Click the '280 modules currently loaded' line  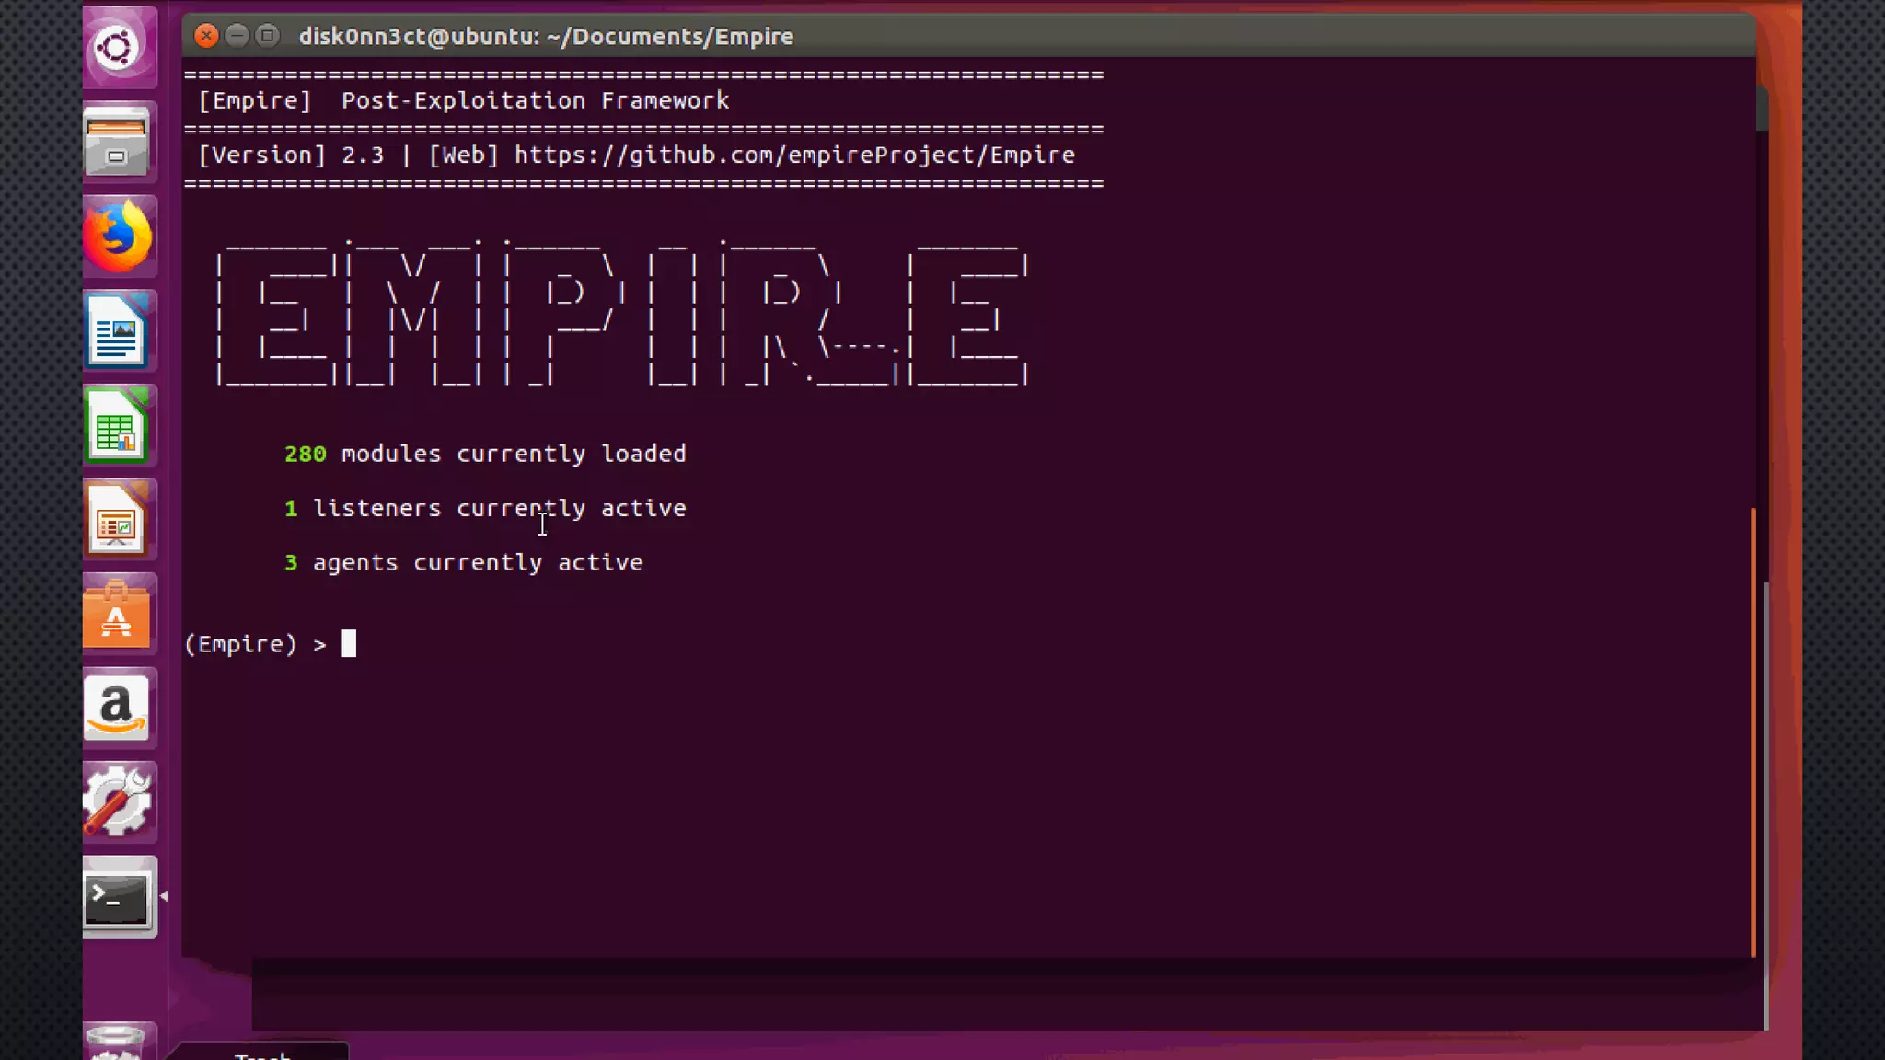[x=485, y=454]
